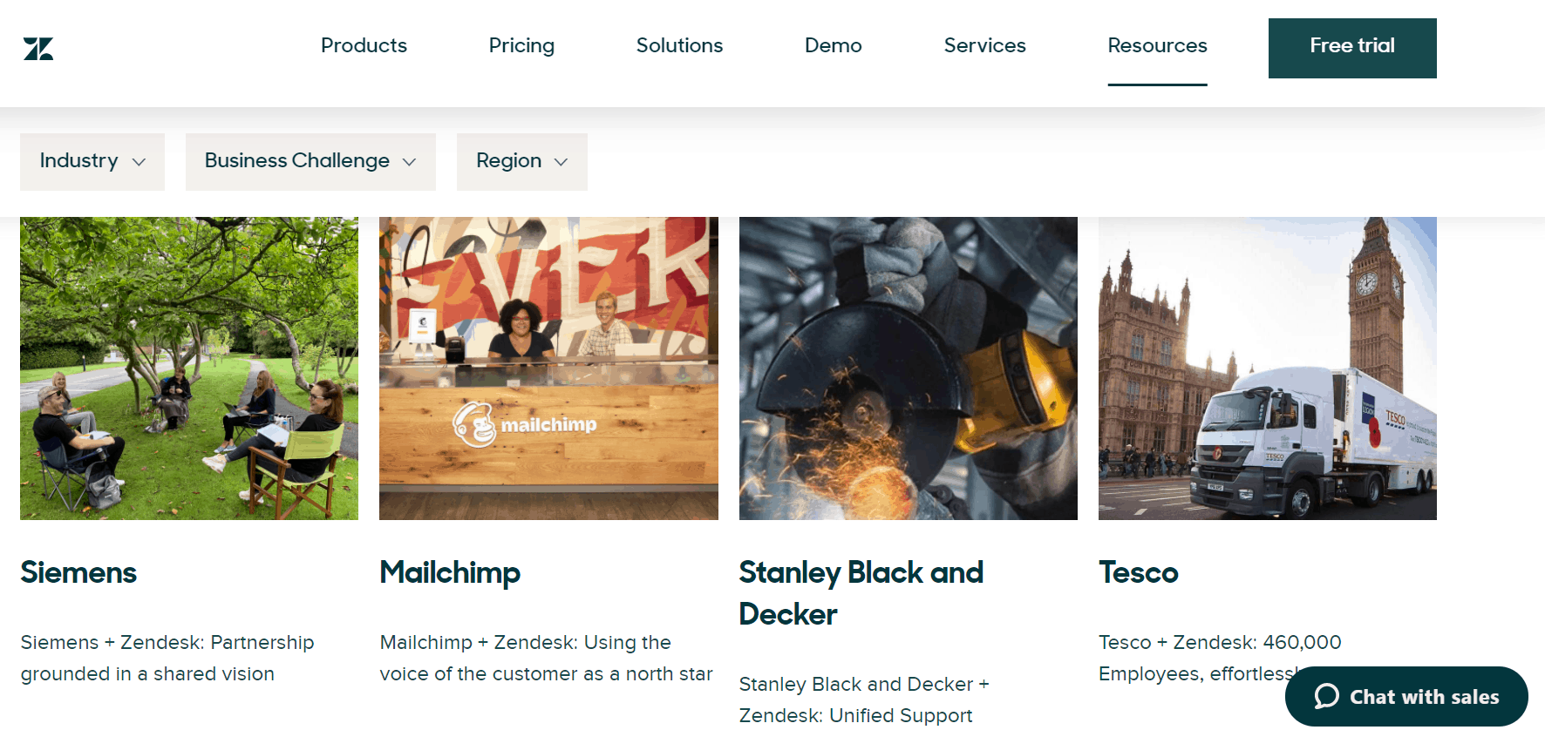The image size is (1545, 730).
Task: Expand the Industry filter dropdown
Action: click(92, 161)
